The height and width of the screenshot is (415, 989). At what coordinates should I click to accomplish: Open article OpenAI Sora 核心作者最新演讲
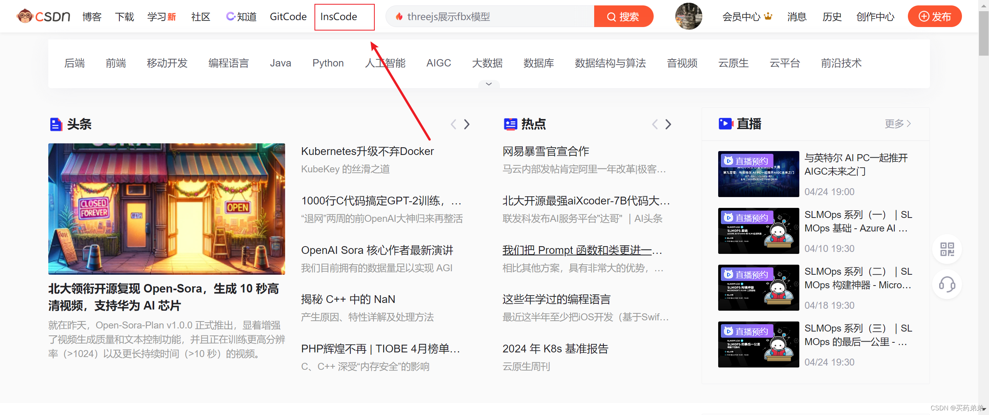[x=377, y=250]
